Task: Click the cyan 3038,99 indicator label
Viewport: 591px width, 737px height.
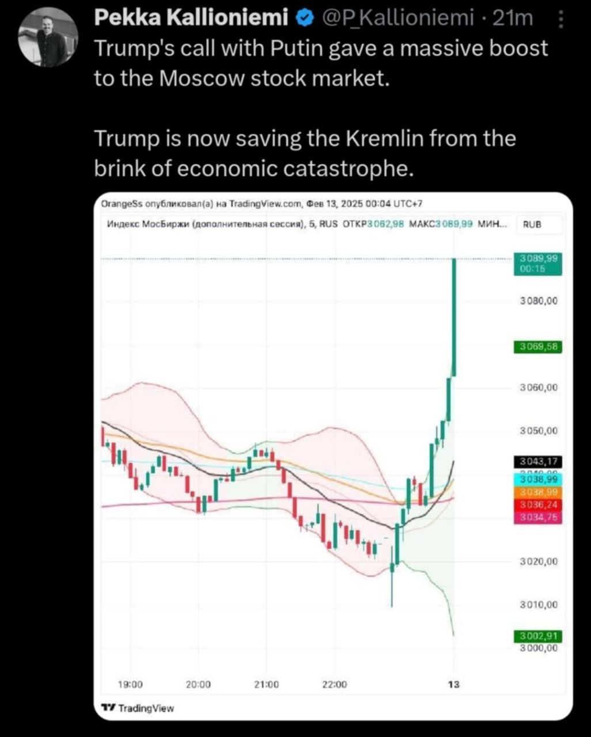Action: [x=537, y=479]
